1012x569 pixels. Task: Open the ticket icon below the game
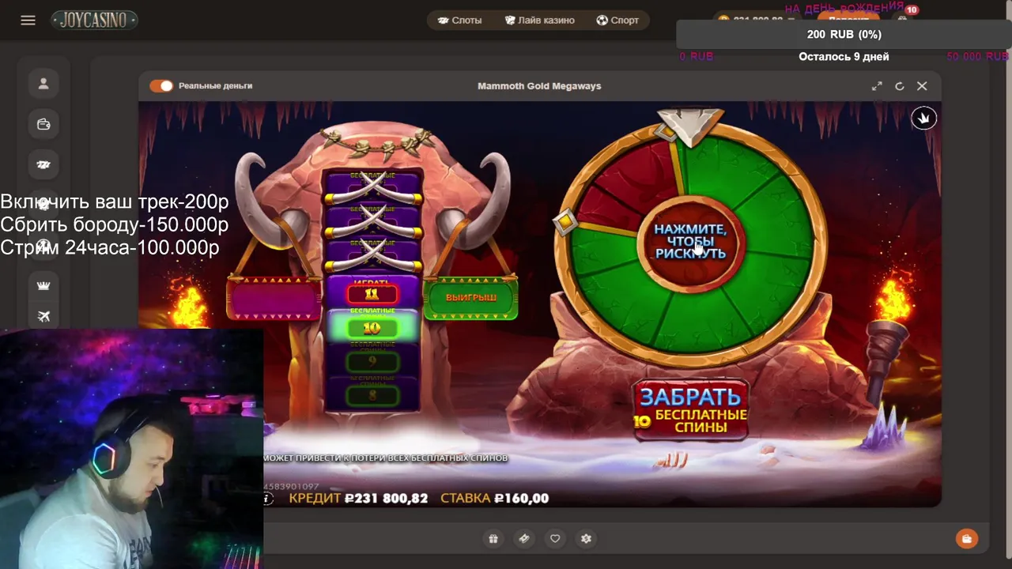523,539
